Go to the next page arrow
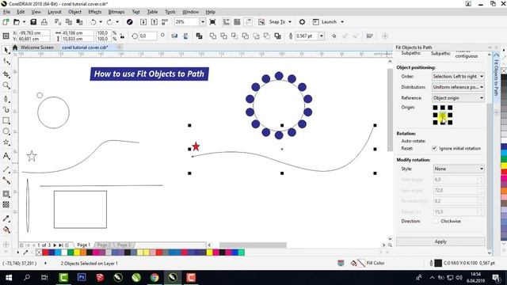 (55, 245)
